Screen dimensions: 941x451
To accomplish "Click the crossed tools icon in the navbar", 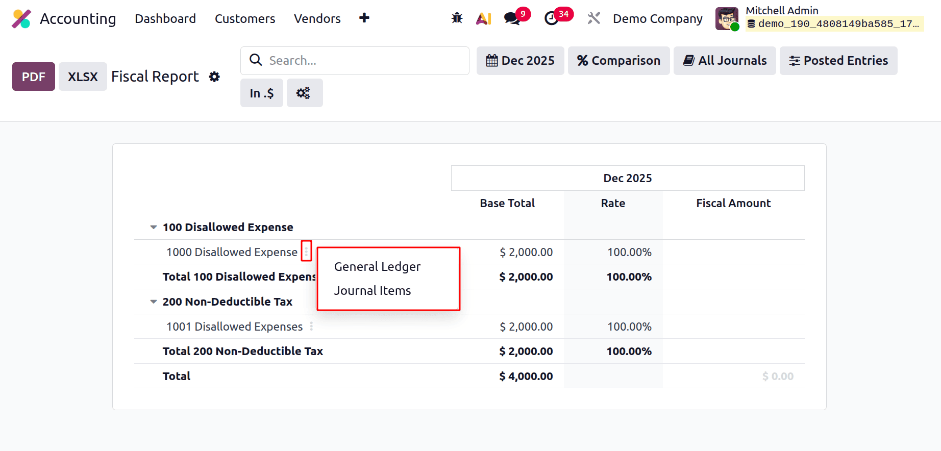I will tap(593, 18).
